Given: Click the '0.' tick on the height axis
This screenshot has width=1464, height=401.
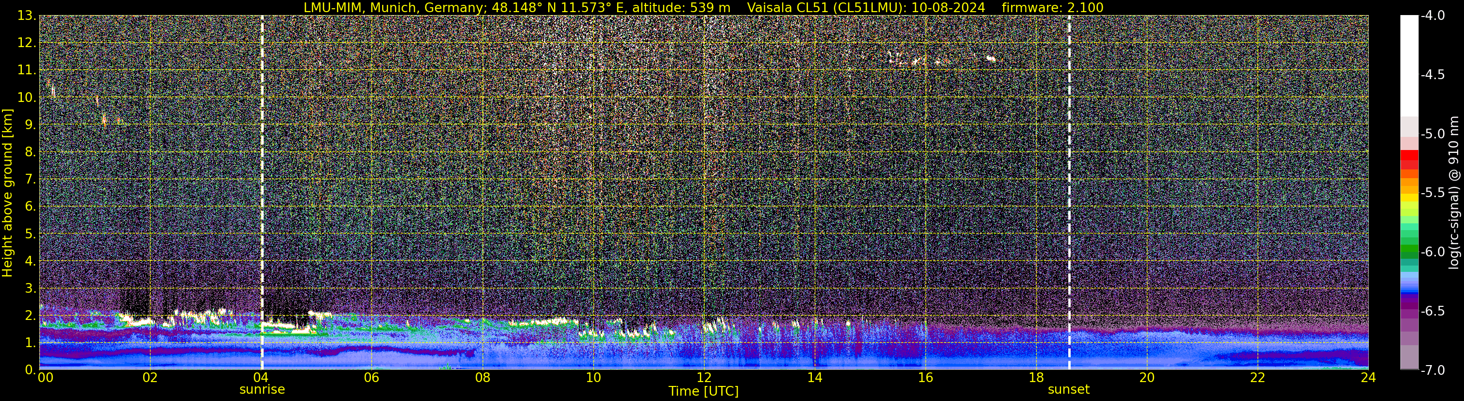Looking at the screenshot, I should click(30, 370).
